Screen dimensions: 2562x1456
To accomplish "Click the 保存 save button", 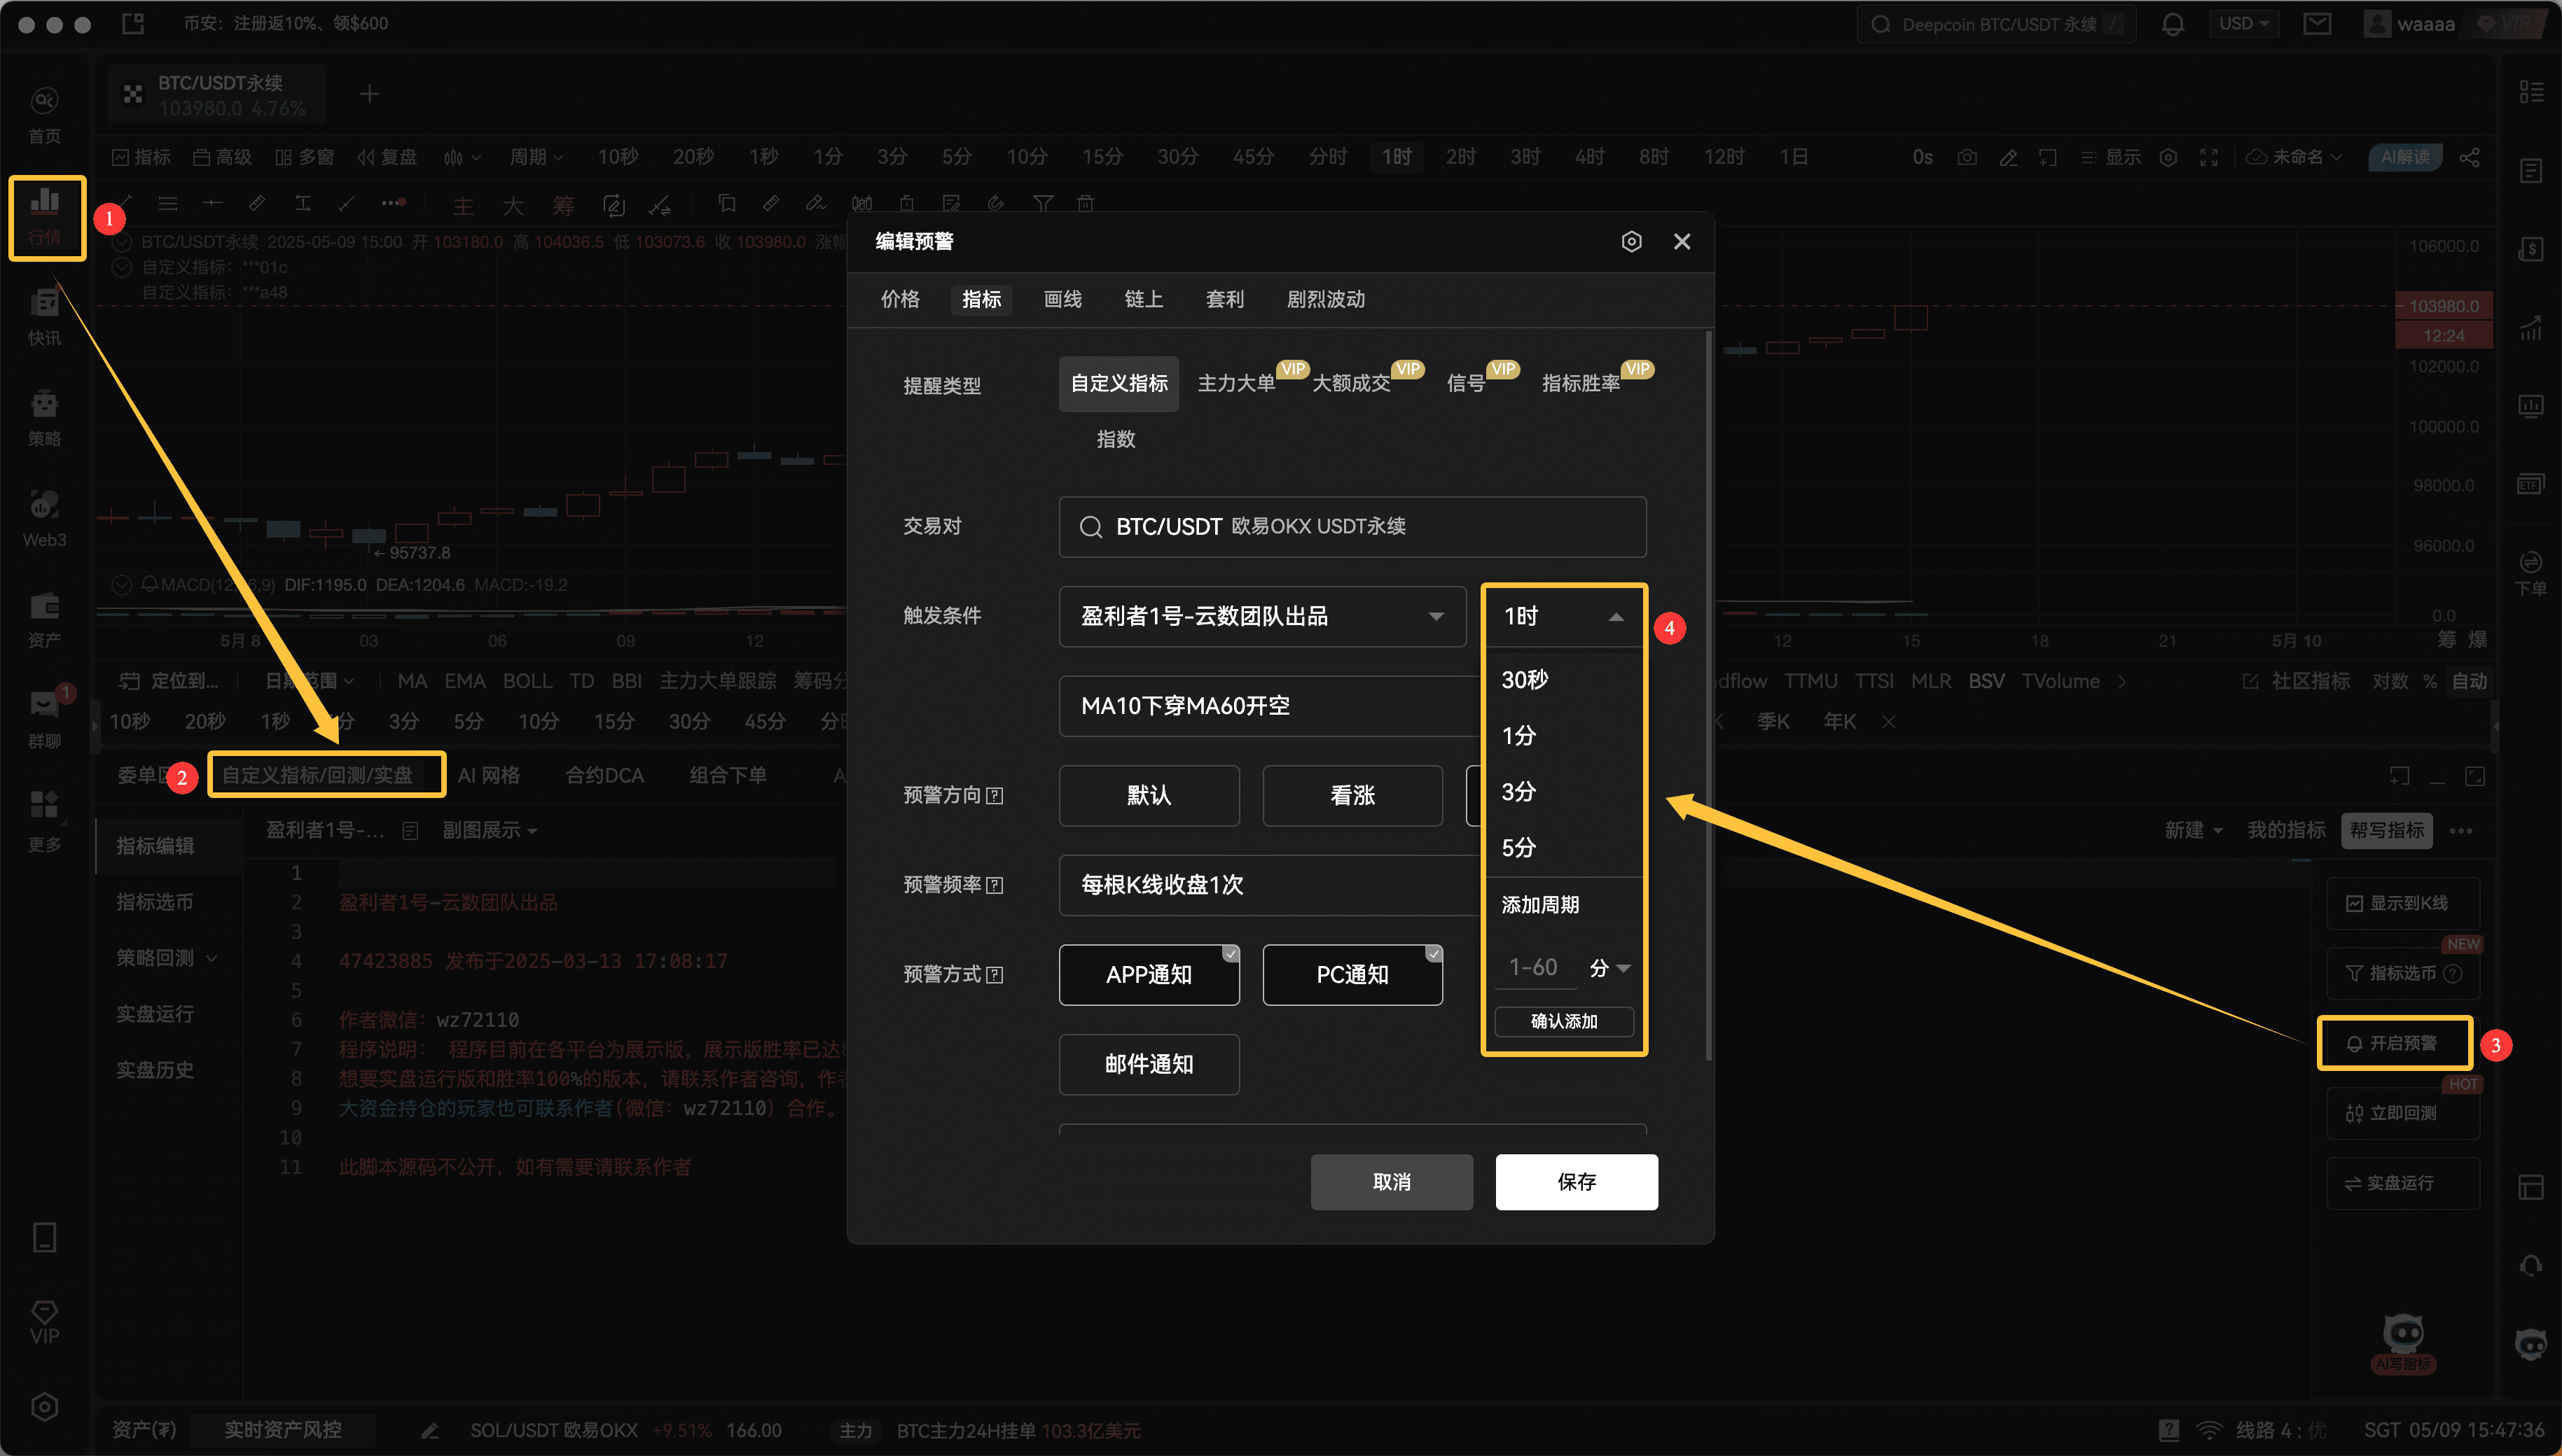I will [x=1576, y=1182].
